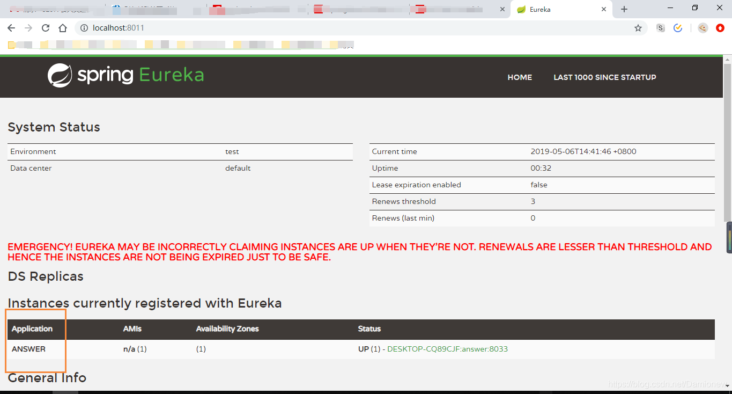Click the browser back arrow
Image resolution: width=732 pixels, height=394 pixels.
[11, 27]
